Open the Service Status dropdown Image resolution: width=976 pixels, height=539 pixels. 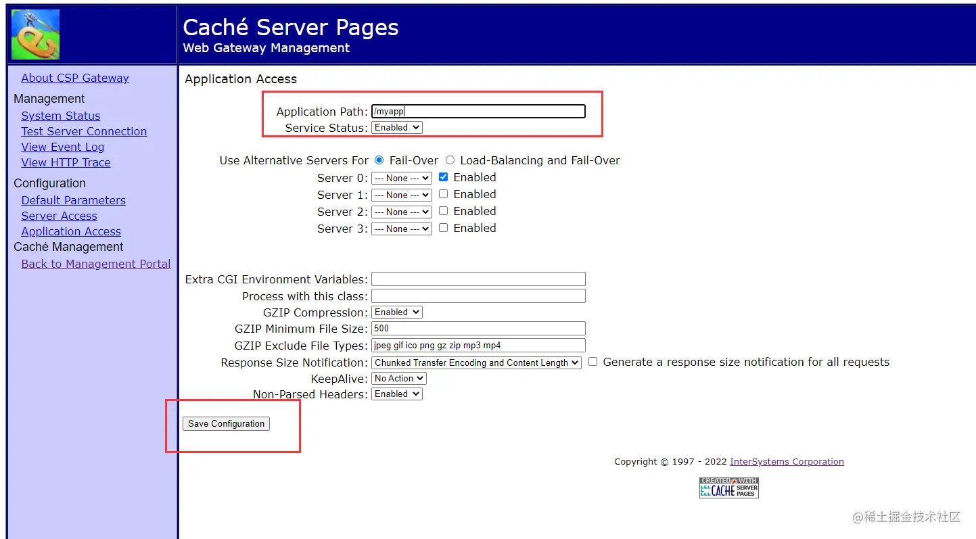tap(397, 127)
